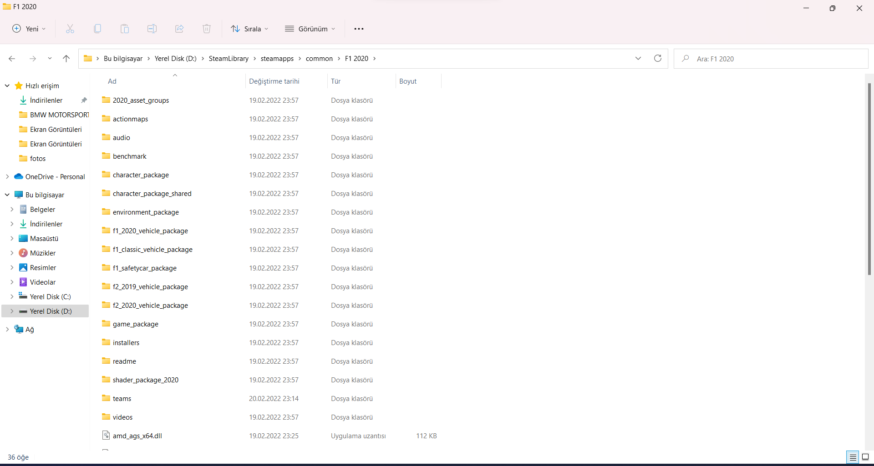
Task: Click the audio folder icon
Action: (x=106, y=137)
